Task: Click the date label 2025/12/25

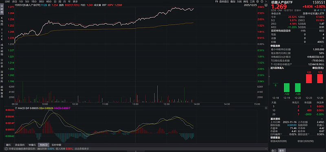Action: pyautogui.click(x=251, y=5)
